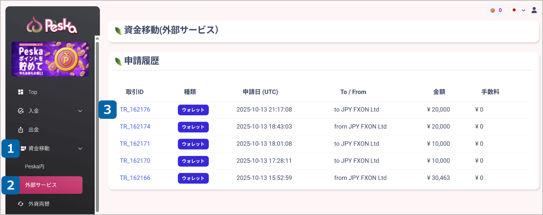Click the sidebar scrollbar up arrow
The height and width of the screenshot is (215, 543).
tap(97, 38)
